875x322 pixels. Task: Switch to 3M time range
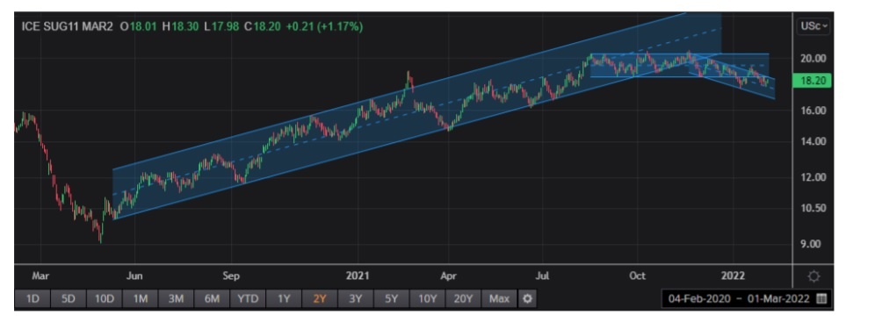click(x=176, y=298)
